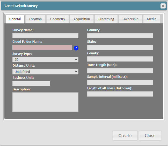Click the Sample Interval (millisecs) field
Viewport: 168px width, 146px height.
[x=120, y=82]
